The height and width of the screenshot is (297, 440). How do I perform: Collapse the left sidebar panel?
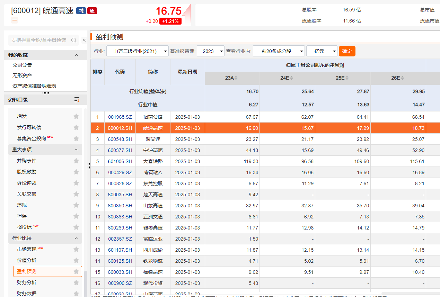pyautogui.click(x=84, y=40)
